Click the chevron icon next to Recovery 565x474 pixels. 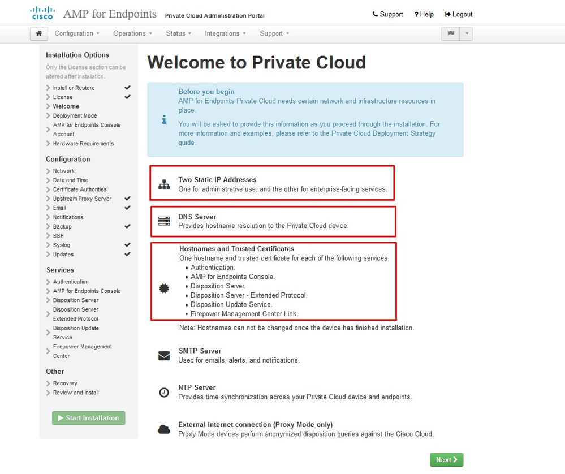[x=48, y=383]
